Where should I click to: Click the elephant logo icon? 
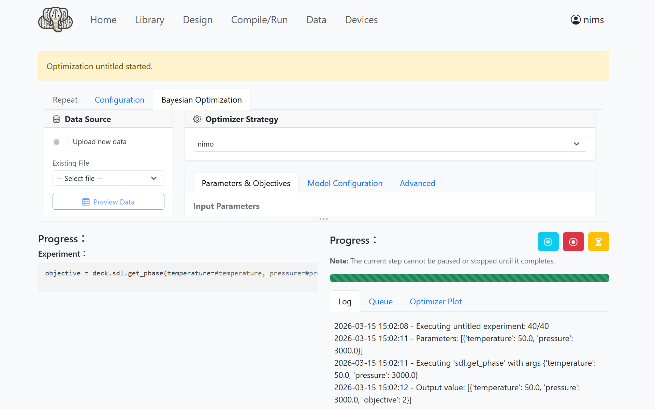pos(55,20)
